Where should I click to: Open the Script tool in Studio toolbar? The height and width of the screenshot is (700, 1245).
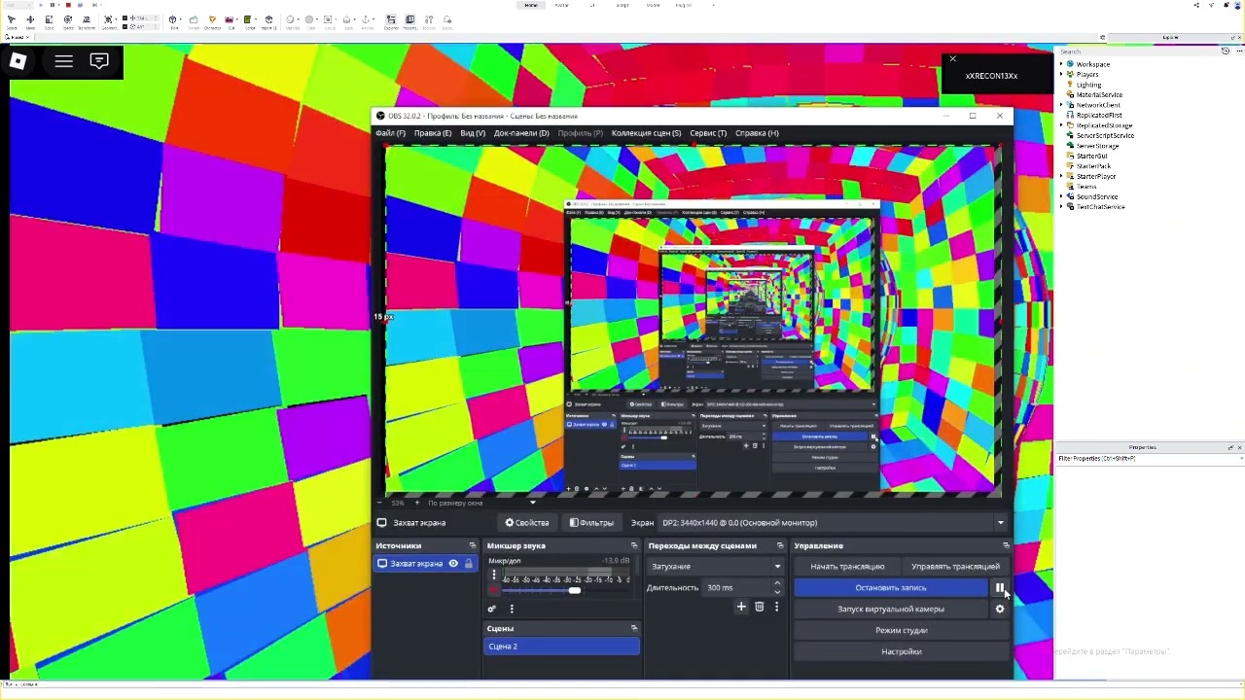click(250, 20)
